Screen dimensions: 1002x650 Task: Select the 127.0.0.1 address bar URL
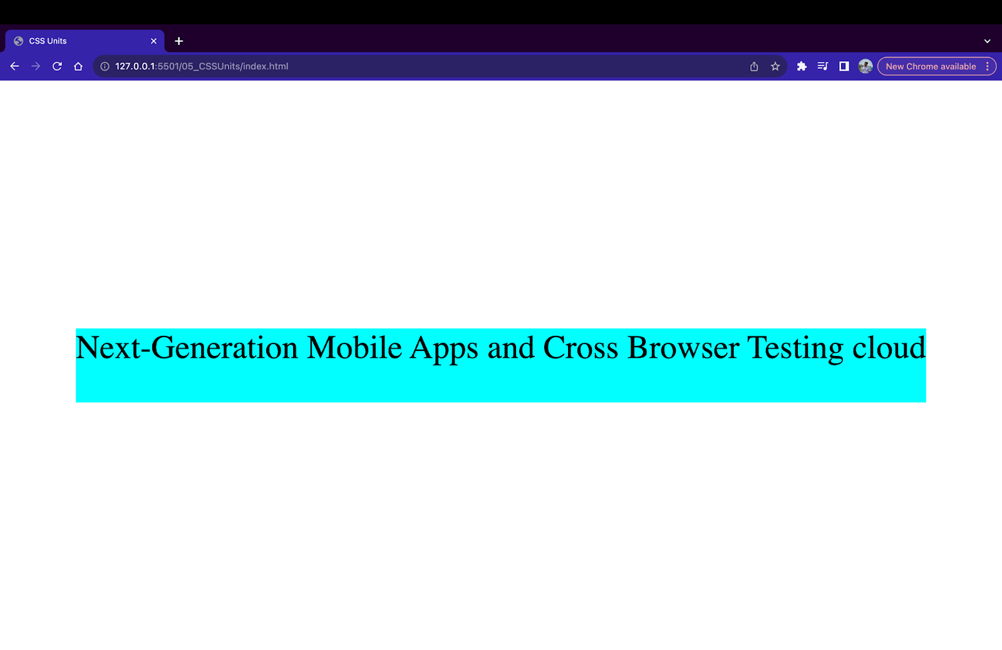point(200,66)
